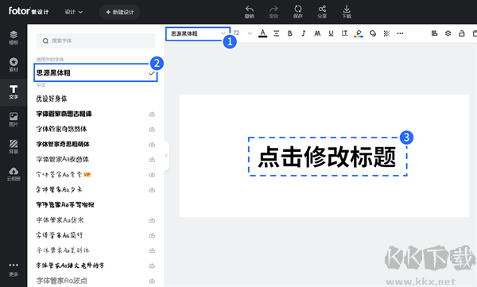This screenshot has height=287, width=477.
Task: Click the undo arrow in top bar
Action: point(250,12)
